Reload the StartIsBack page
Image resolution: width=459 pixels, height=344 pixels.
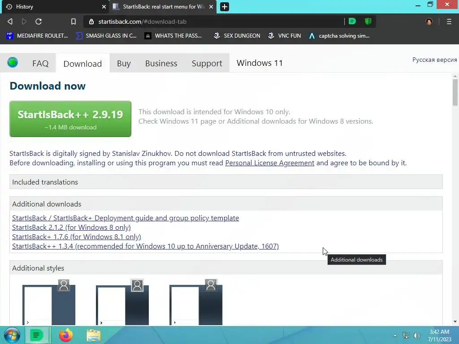pyautogui.click(x=39, y=21)
